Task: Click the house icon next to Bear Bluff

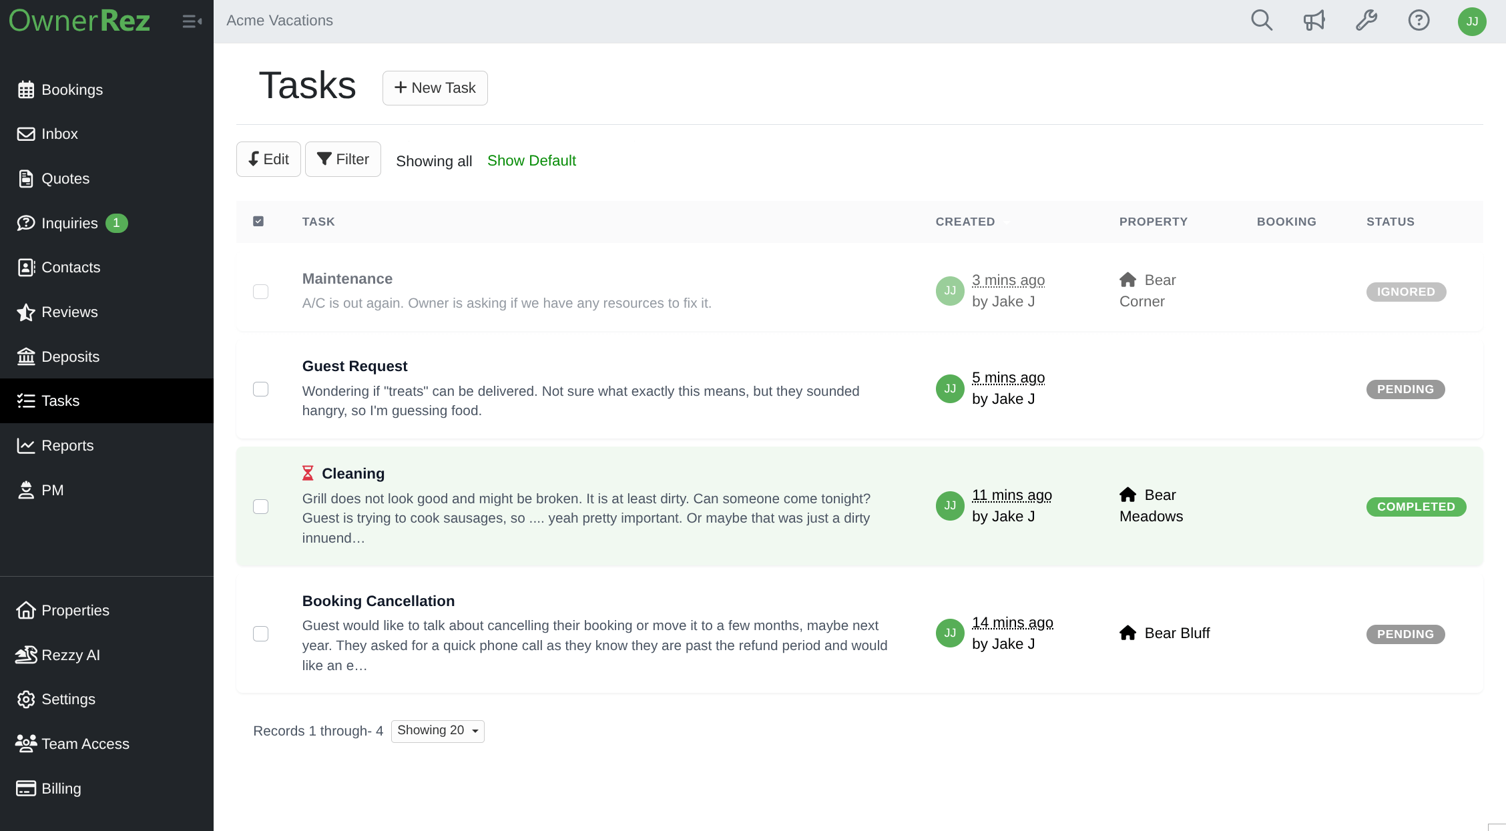Action: click(1127, 633)
